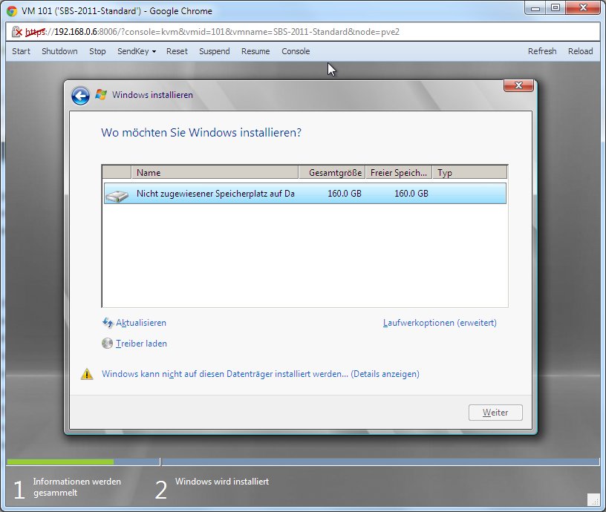Click the Chrome icon in title bar
Image resolution: width=606 pixels, height=512 pixels.
click(x=12, y=10)
